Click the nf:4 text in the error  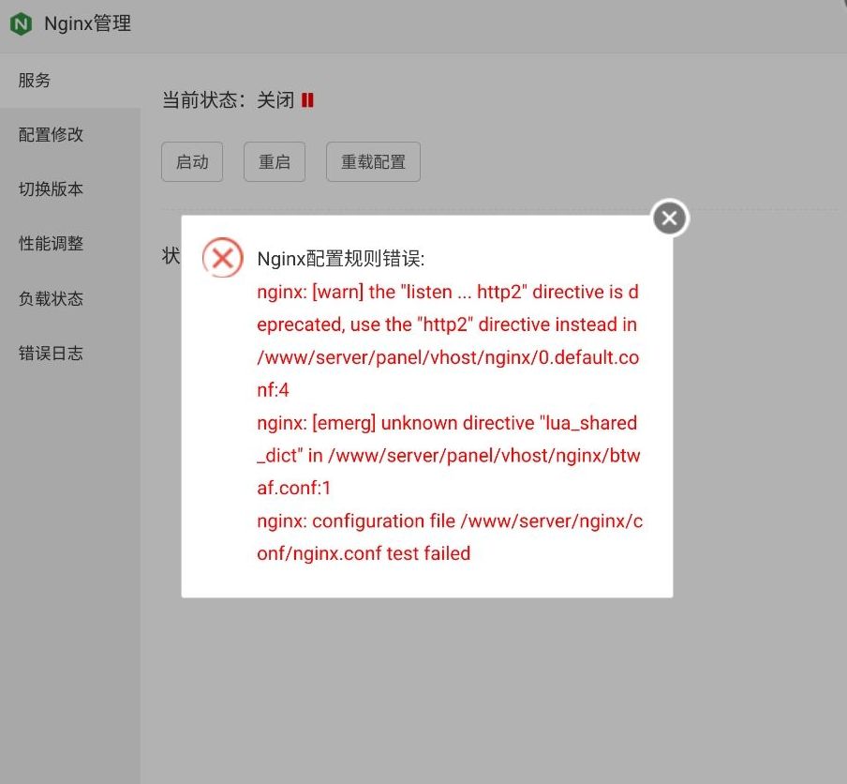[273, 390]
